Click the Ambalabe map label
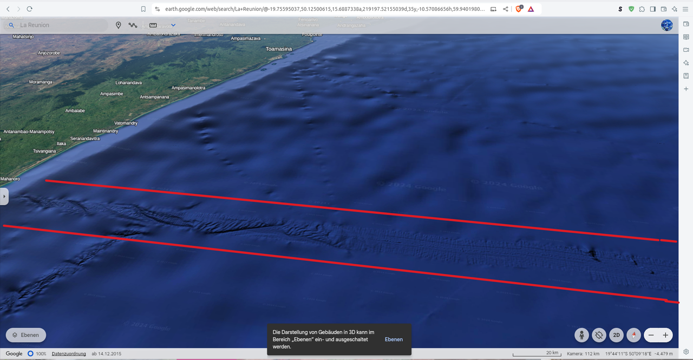The height and width of the screenshot is (360, 693). click(x=75, y=110)
